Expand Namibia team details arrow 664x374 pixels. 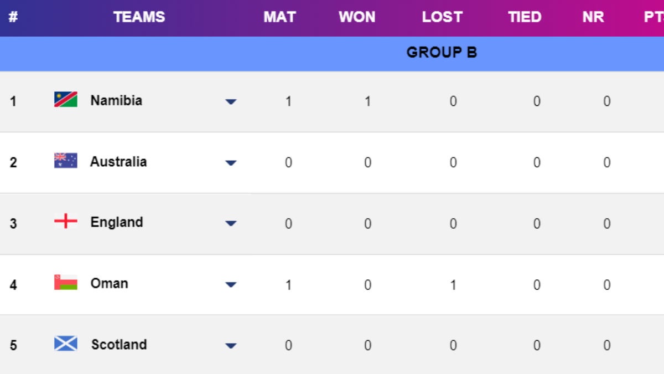(231, 101)
